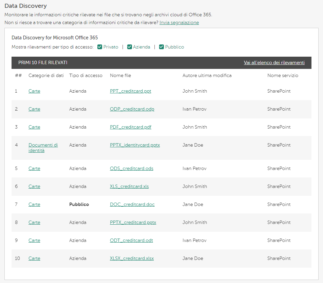Toggle the Azienda access type checkbox
Image resolution: width=323 pixels, height=283 pixels.
pos(130,47)
